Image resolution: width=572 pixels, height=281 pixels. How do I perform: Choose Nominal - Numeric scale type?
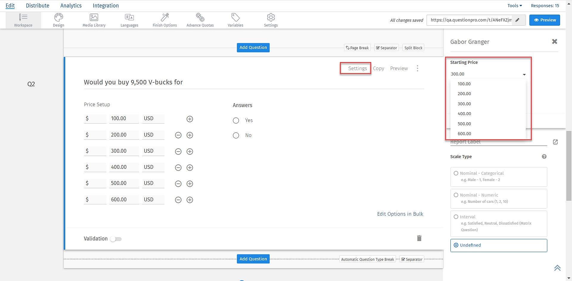point(499,198)
